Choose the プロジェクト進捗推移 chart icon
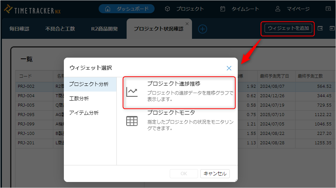This screenshot has height=188, width=336. coord(132,92)
